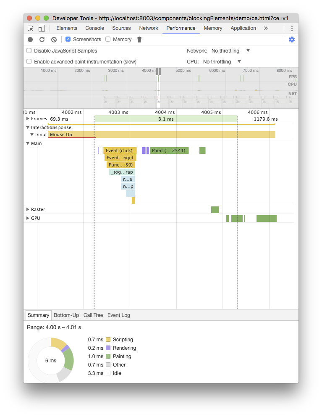Viewport: 322px width, 417px height.
Task: Open the CPU throttling dropdown
Action: click(x=222, y=62)
